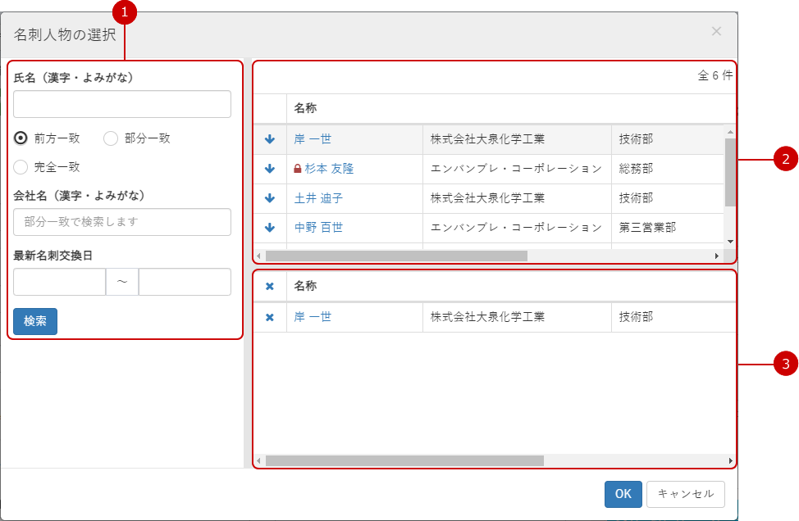This screenshot has width=799, height=521.
Task: Close the 名刺人物の選択 dialog
Action: click(x=716, y=32)
